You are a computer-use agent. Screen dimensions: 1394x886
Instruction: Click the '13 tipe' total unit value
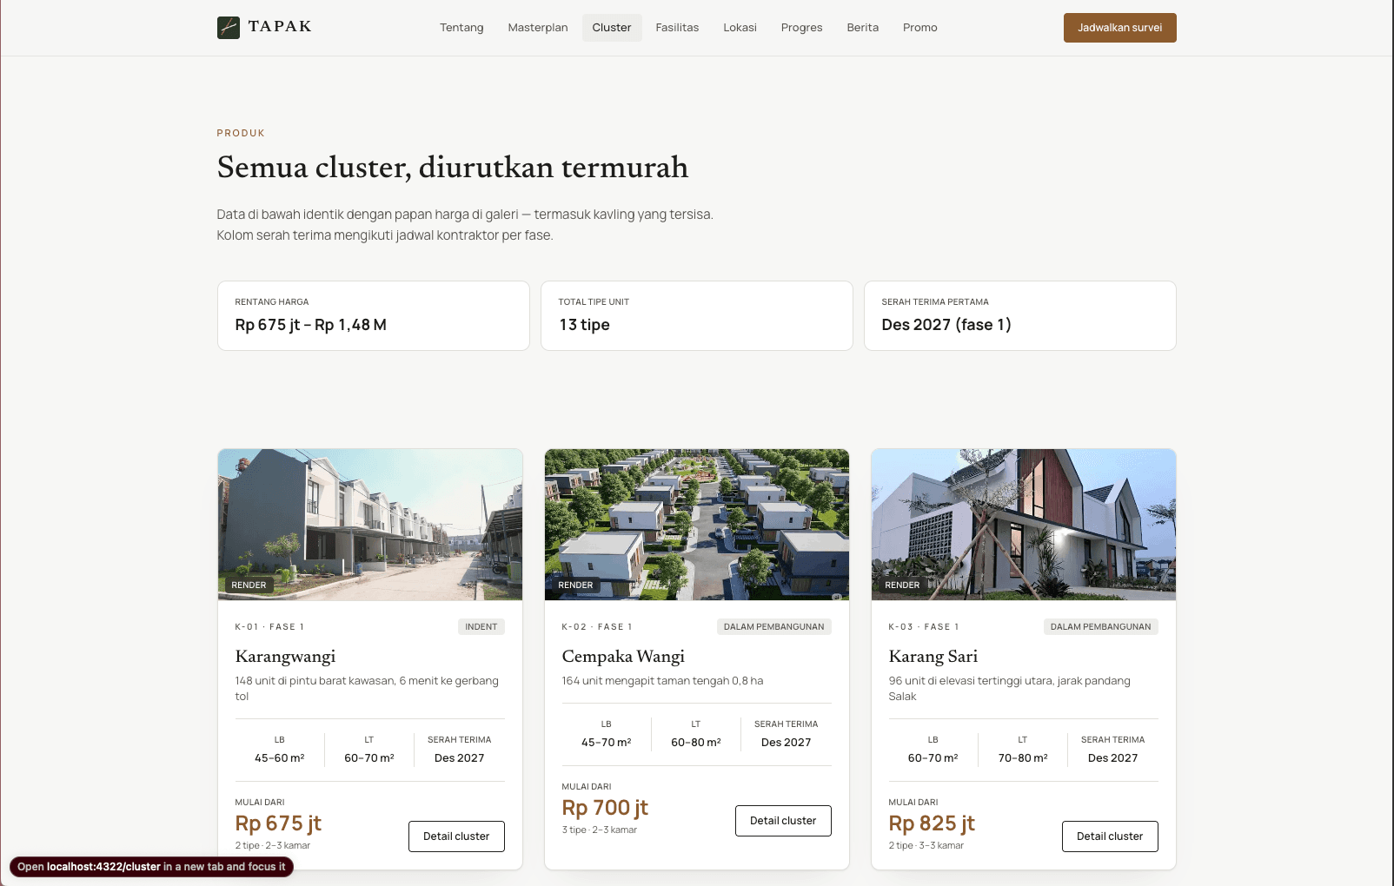point(585,325)
